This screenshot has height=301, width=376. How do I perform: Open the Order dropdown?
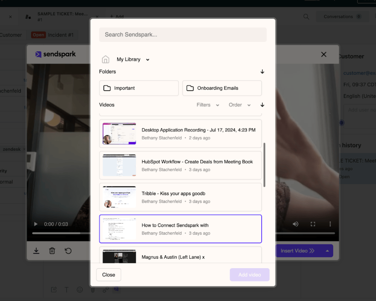tap(239, 105)
